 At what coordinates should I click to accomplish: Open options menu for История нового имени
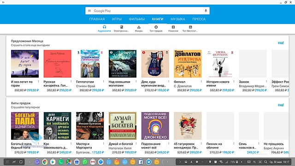pyautogui.click(x=234, y=82)
